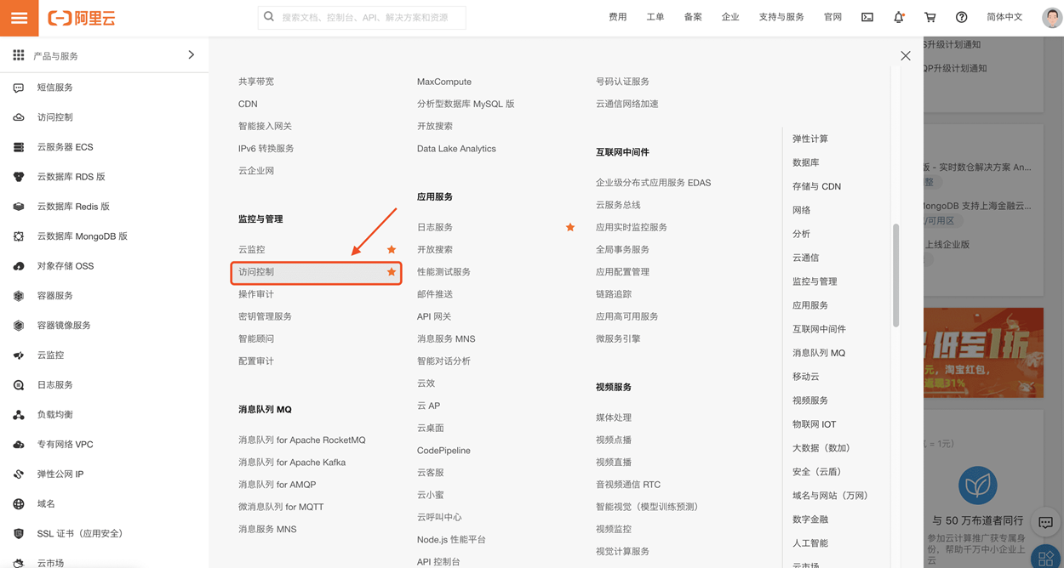Click the SSL 证书 shield sidebar icon
This screenshot has height=568, width=1064.
19,534
